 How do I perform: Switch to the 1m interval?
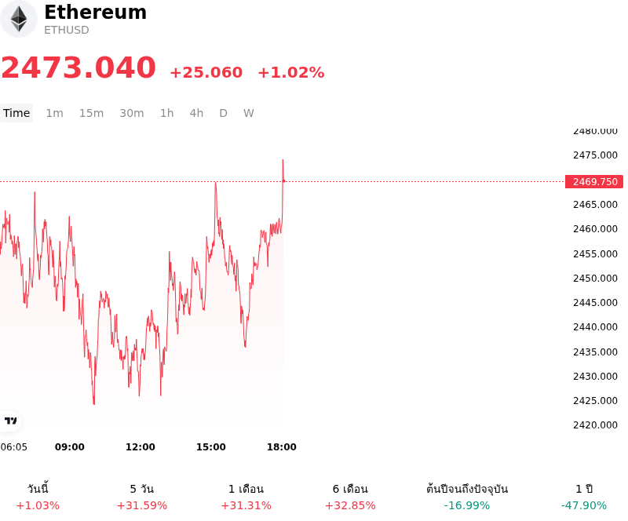tap(54, 113)
